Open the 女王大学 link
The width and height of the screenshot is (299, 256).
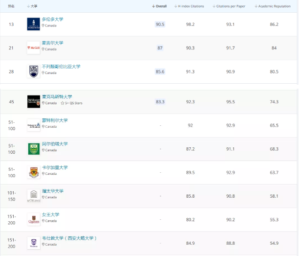(50, 214)
